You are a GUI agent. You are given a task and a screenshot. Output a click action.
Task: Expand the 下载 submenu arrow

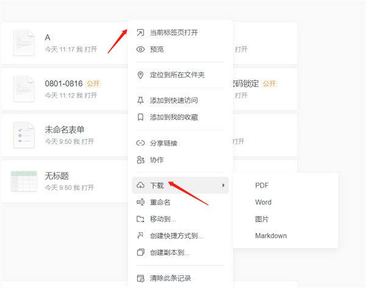[x=223, y=185]
